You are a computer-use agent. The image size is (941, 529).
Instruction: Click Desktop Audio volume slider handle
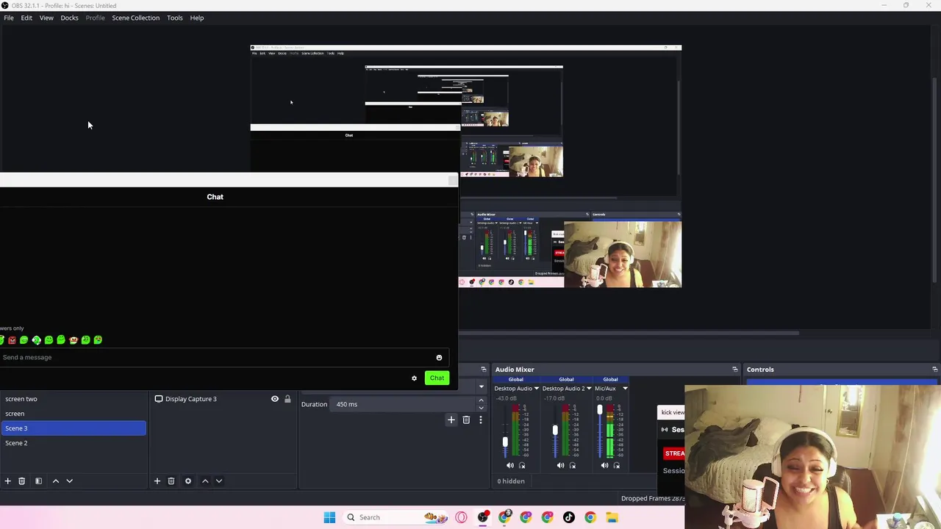(x=504, y=442)
